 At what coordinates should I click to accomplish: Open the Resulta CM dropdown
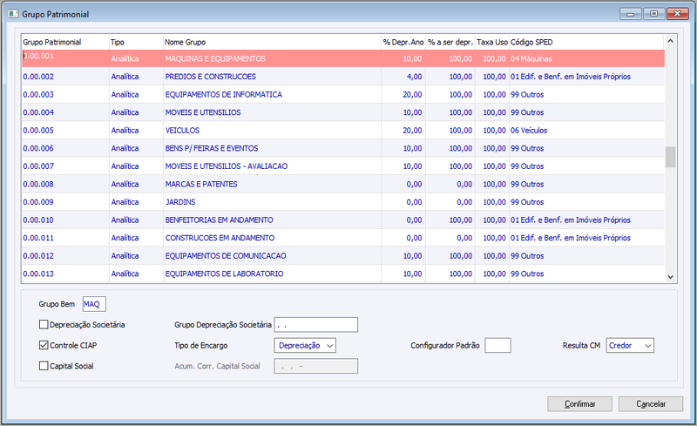(x=630, y=346)
